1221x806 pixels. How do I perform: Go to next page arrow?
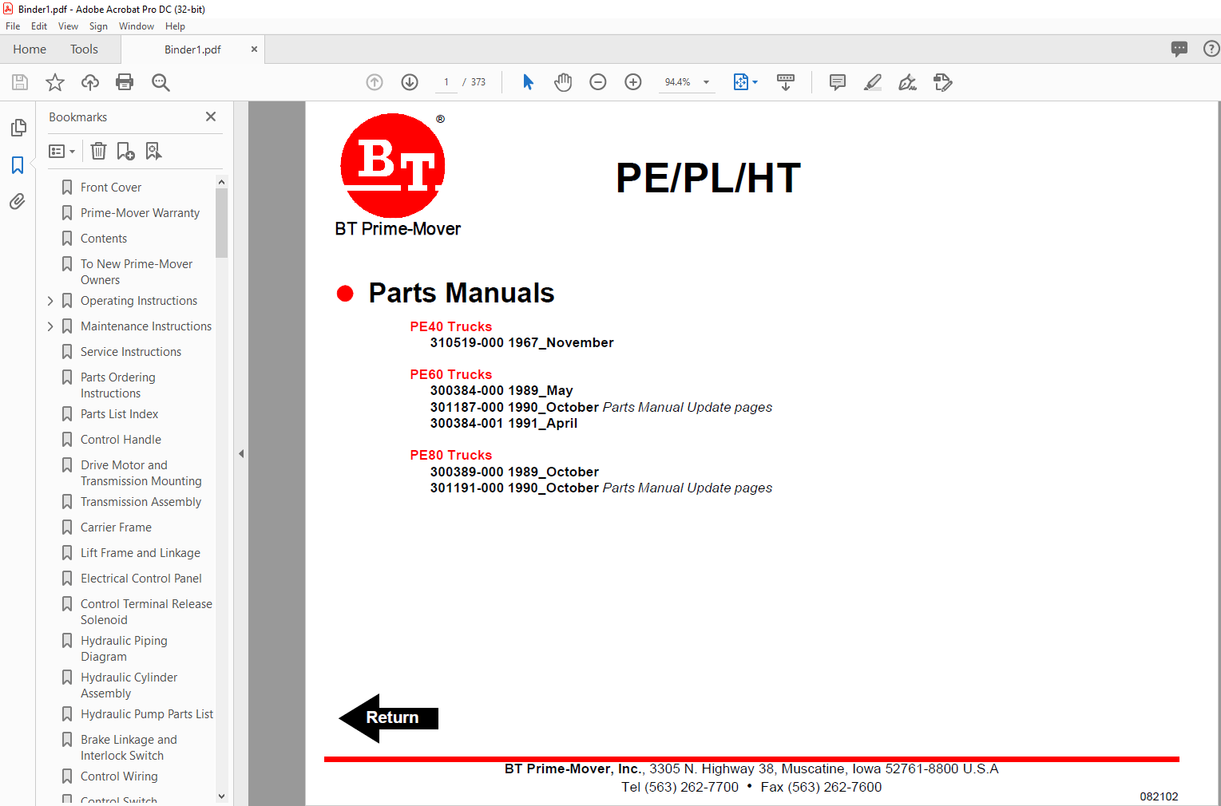point(410,82)
